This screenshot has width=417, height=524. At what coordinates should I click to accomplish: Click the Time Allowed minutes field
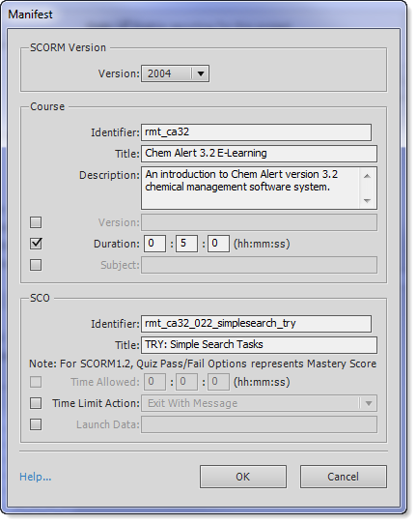pos(186,382)
